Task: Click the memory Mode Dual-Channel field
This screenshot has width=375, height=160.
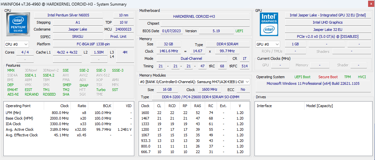Action: pos(192,58)
